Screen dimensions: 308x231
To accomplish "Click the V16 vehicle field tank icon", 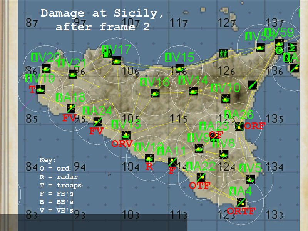I will pyautogui.click(x=155, y=93).
